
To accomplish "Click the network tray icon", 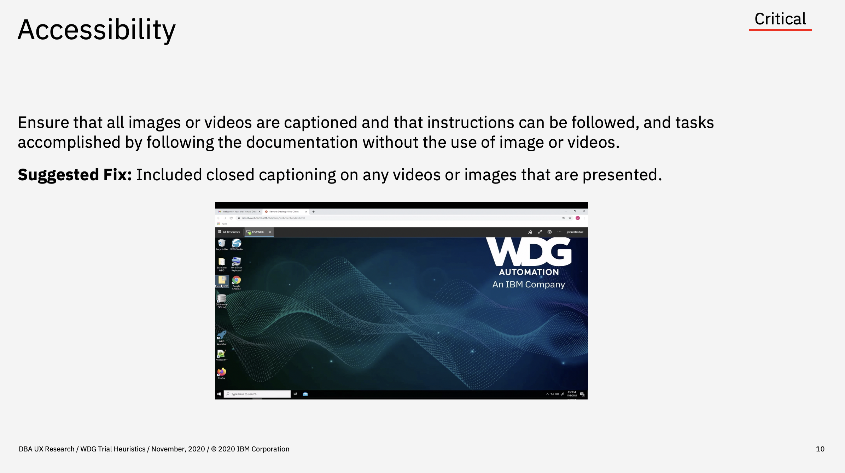I will click(x=552, y=394).
